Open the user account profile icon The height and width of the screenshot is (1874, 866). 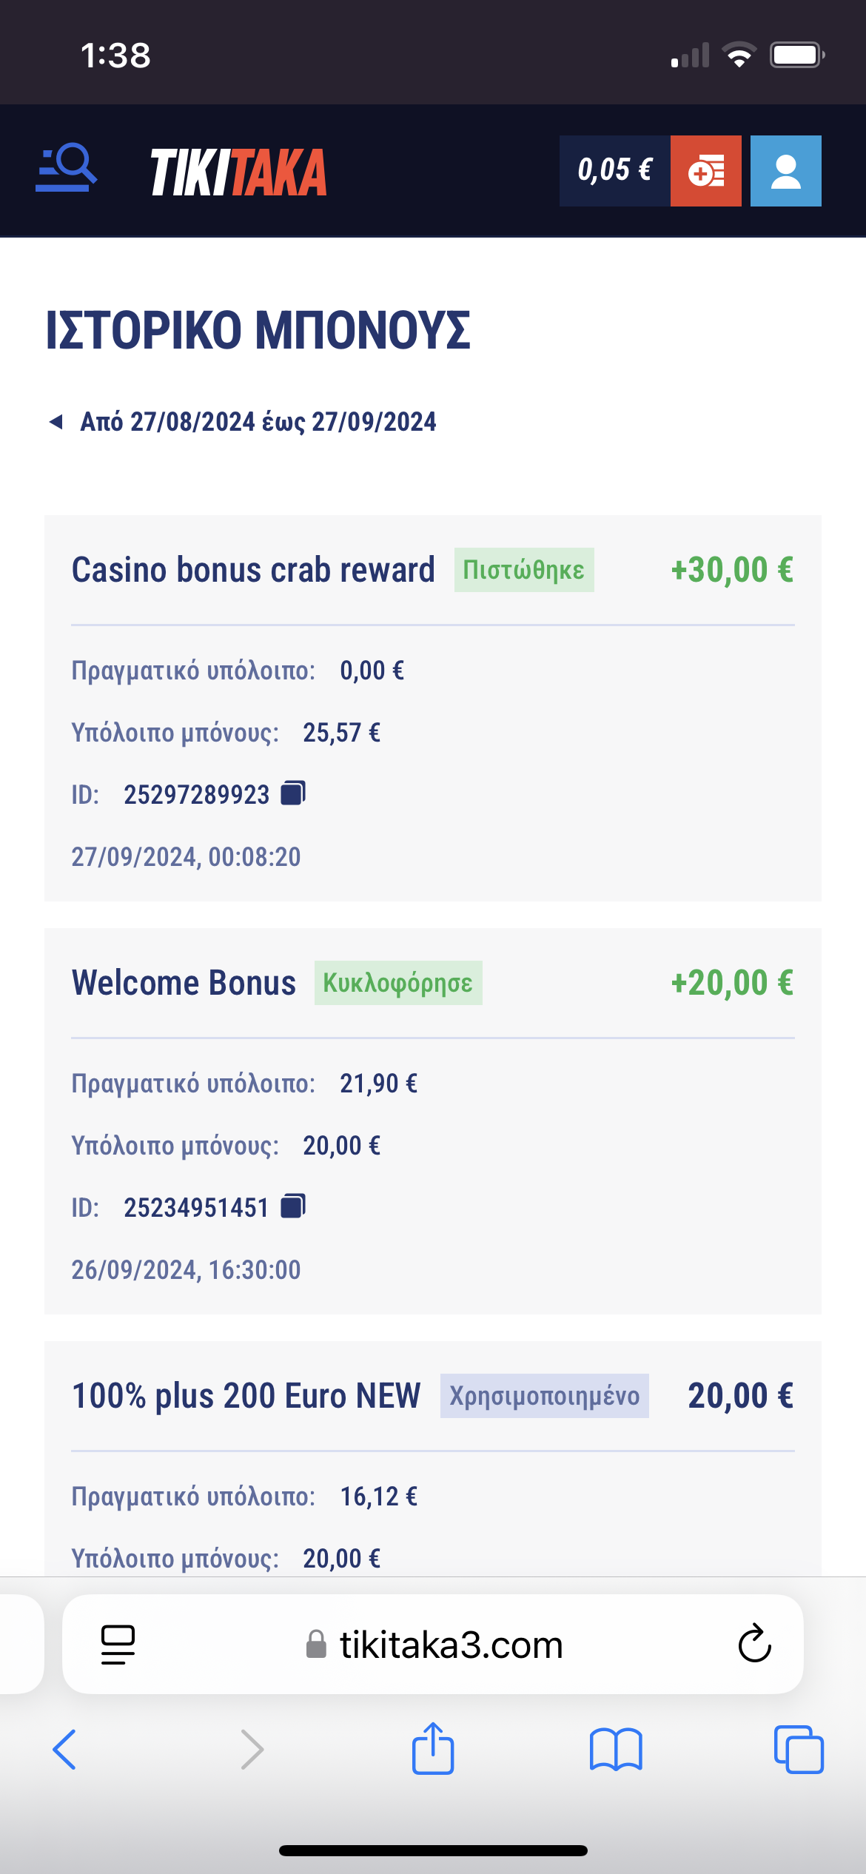[785, 171]
